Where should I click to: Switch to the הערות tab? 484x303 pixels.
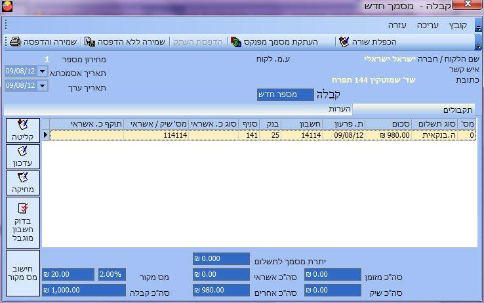coord(340,109)
